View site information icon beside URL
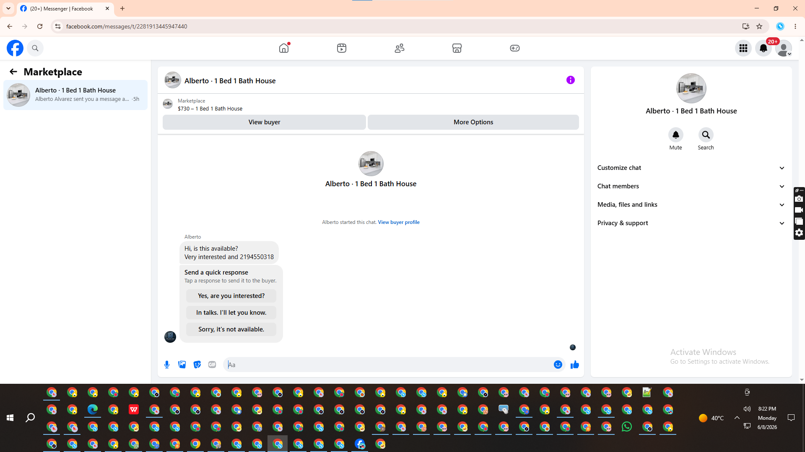 (58, 26)
